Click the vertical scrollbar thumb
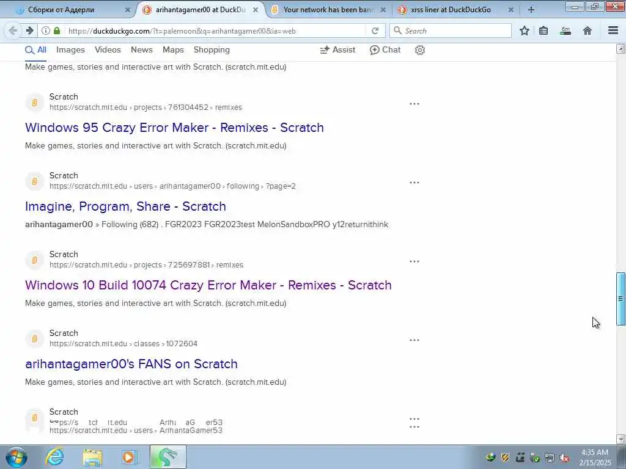626x469 pixels. [x=620, y=298]
